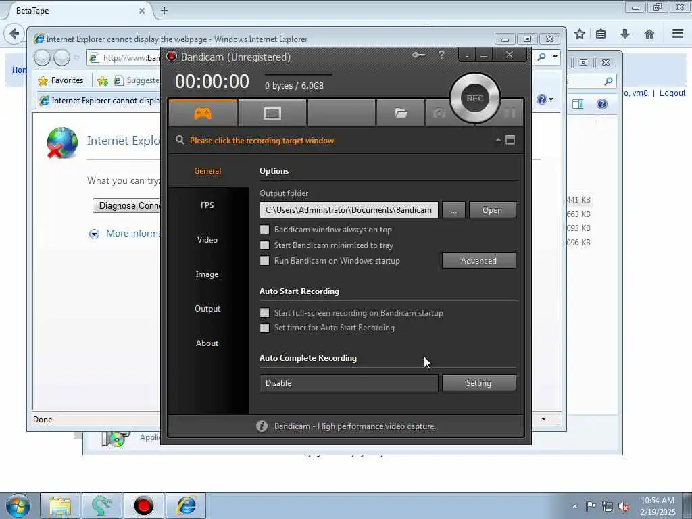Check Start full-screen recording on Bandicam startup

pyautogui.click(x=264, y=312)
